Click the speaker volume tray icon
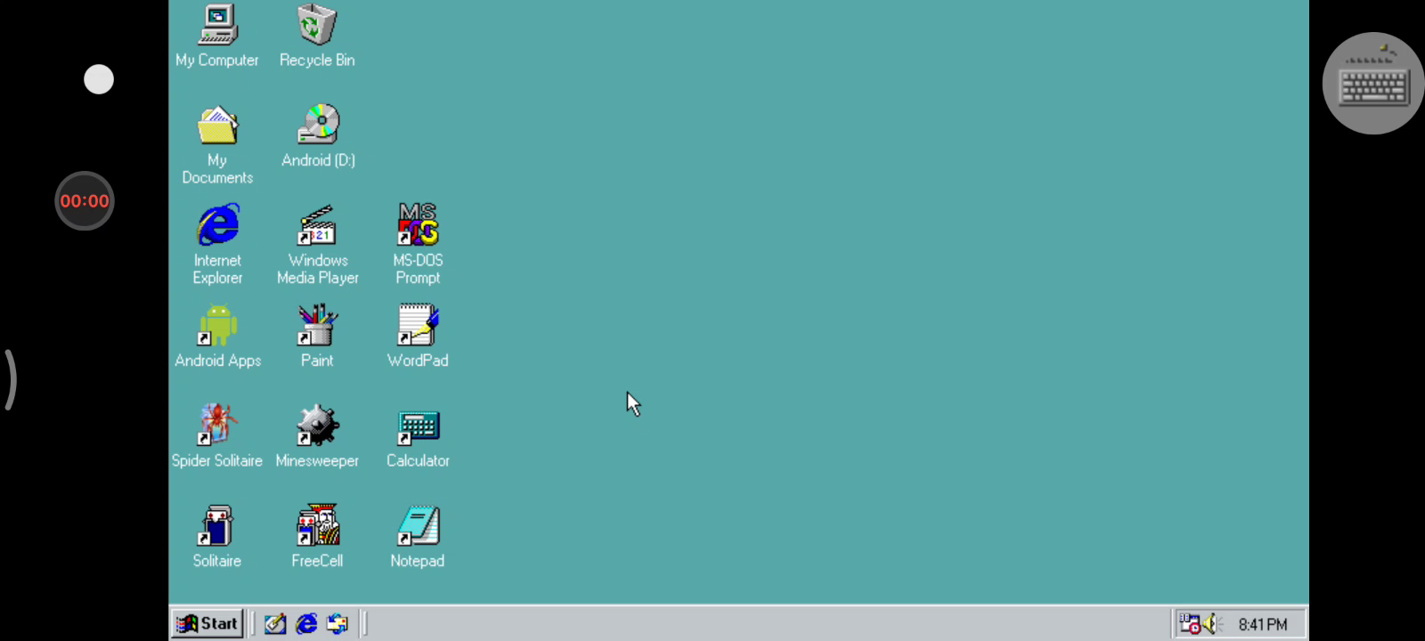Viewport: 1425px width, 641px height. pos(1210,624)
